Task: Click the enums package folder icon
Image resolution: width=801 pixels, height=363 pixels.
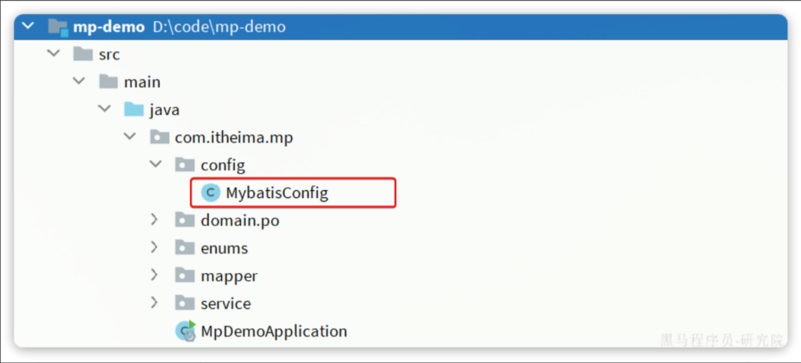Action: [185, 248]
